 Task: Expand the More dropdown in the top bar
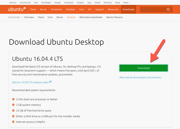pyautogui.click(x=127, y=3)
